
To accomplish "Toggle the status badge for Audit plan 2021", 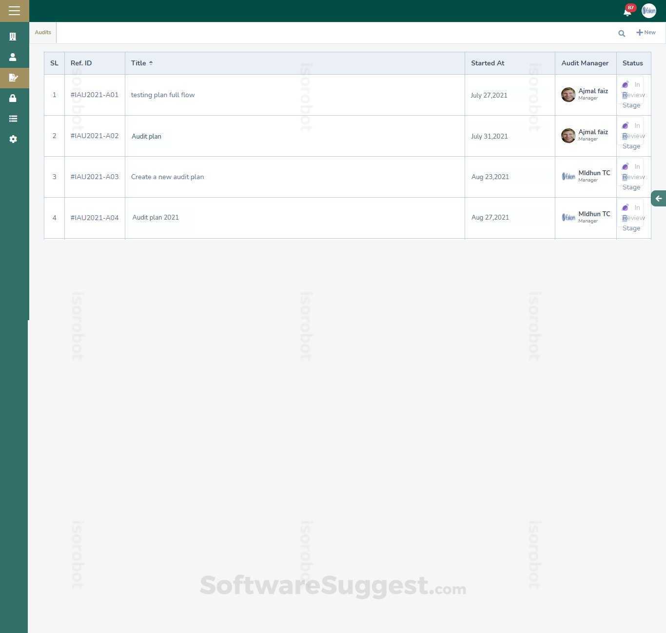I will 632,218.
